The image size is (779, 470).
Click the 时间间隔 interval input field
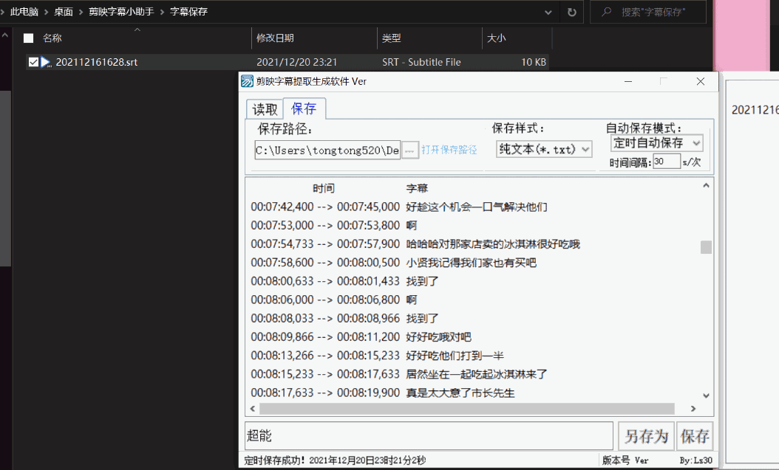(x=666, y=162)
